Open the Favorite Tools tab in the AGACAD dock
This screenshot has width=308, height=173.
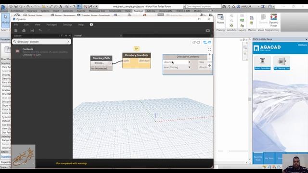(x=258, y=158)
